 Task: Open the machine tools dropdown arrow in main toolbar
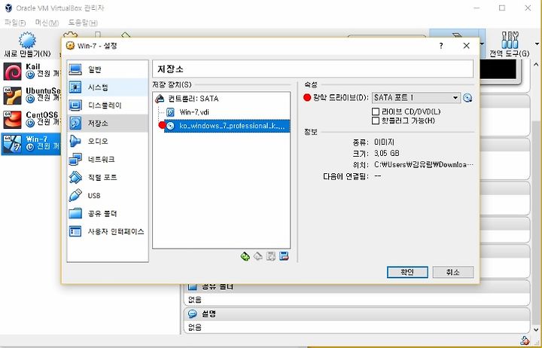pos(482,44)
